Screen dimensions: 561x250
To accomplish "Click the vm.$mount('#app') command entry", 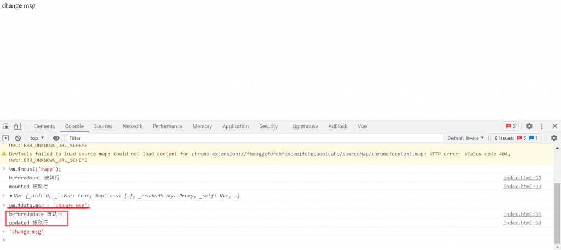I will tap(35, 169).
